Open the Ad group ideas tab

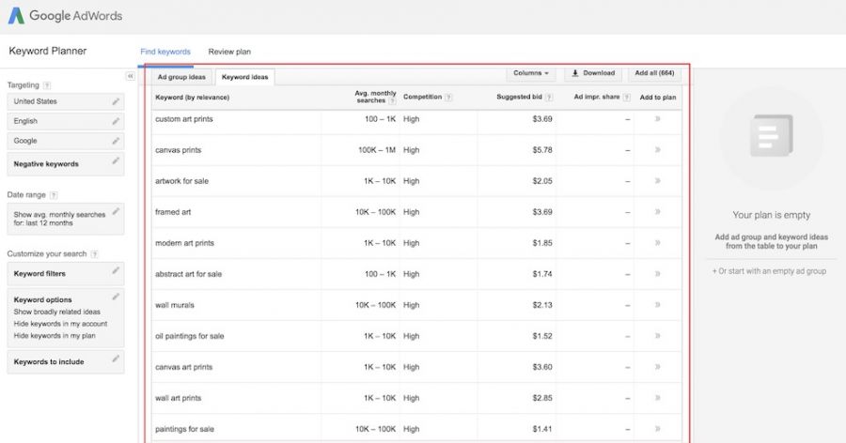(x=181, y=77)
